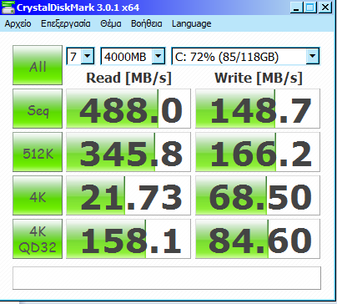Run all benchmarks with the All button
The height and width of the screenshot is (304, 337).
coord(38,65)
